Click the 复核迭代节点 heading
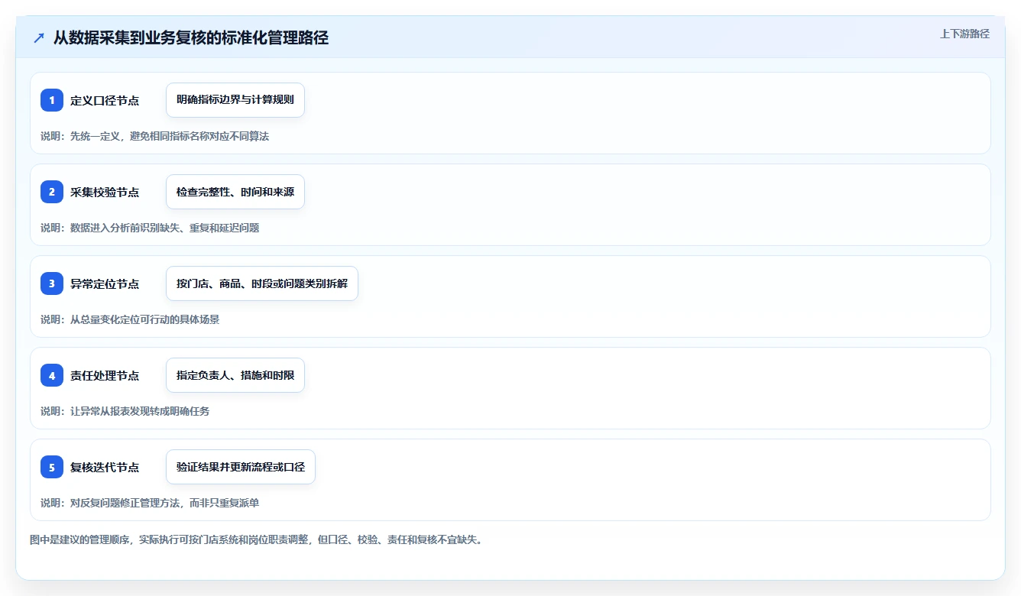The height and width of the screenshot is (596, 1021). (x=105, y=467)
